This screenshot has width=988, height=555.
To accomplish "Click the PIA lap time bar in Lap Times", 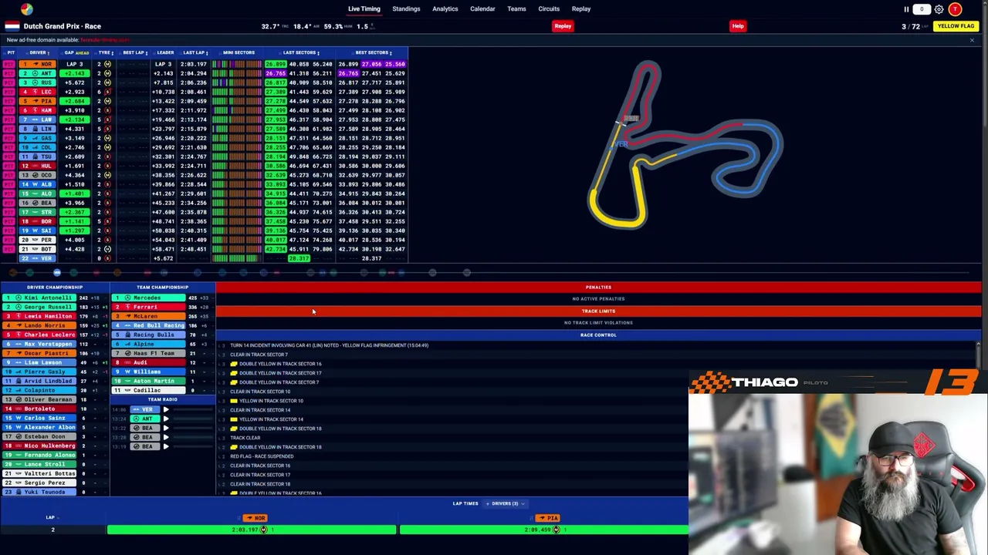I will [x=543, y=530].
